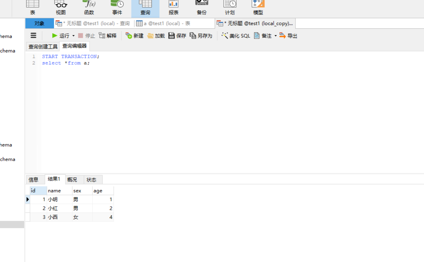Open the 模型 (Model) icon
The image size is (424, 262).
point(258,8)
